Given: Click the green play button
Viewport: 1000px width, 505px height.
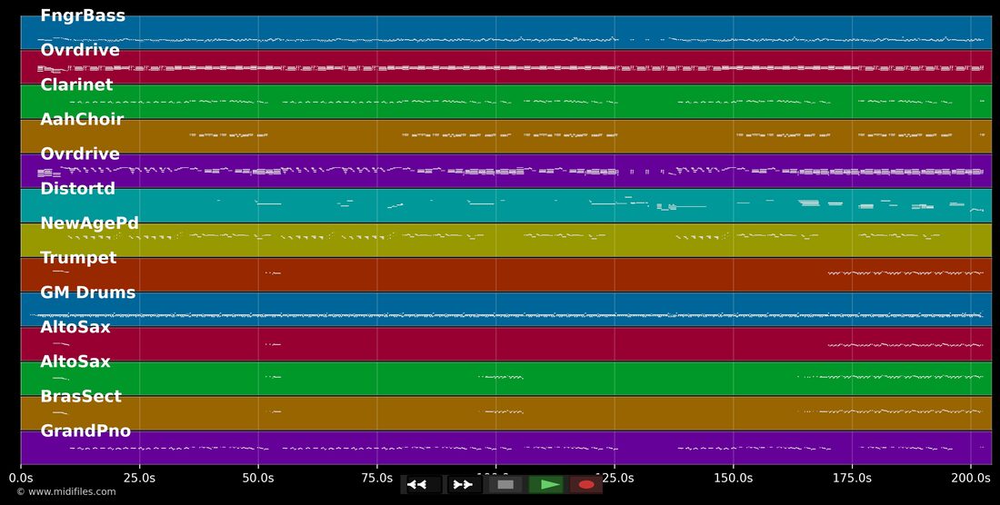Looking at the screenshot, I should click(x=546, y=485).
